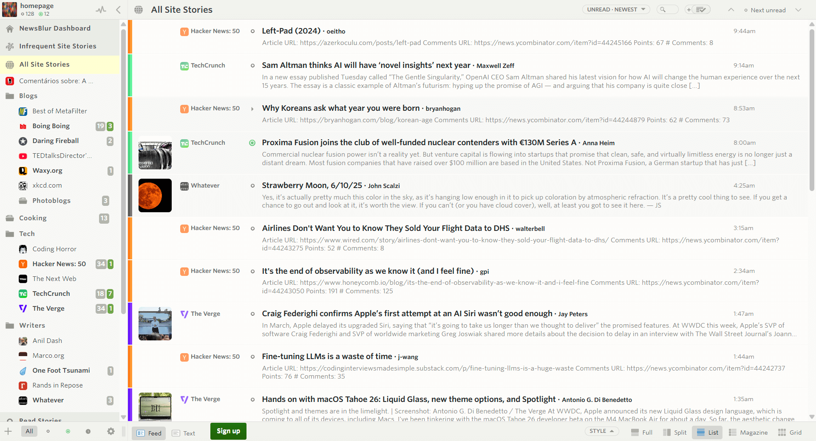
Task: Click the Sign up button
Action: coord(228,431)
